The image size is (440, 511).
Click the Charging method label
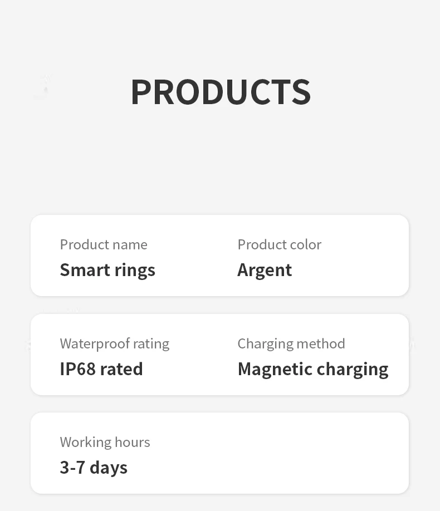(x=291, y=343)
